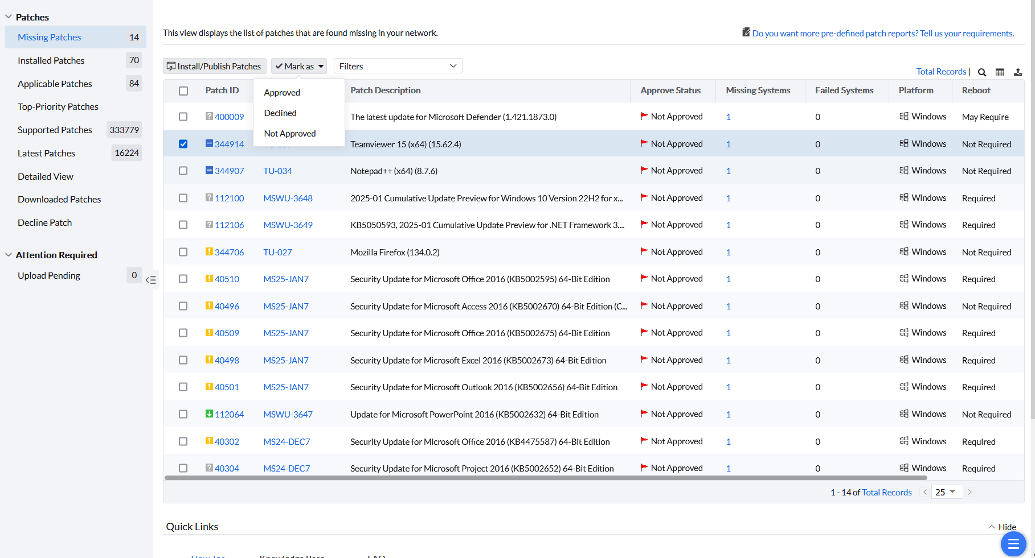Image resolution: width=1035 pixels, height=558 pixels.
Task: Open the Filters dropdown
Action: pos(398,66)
